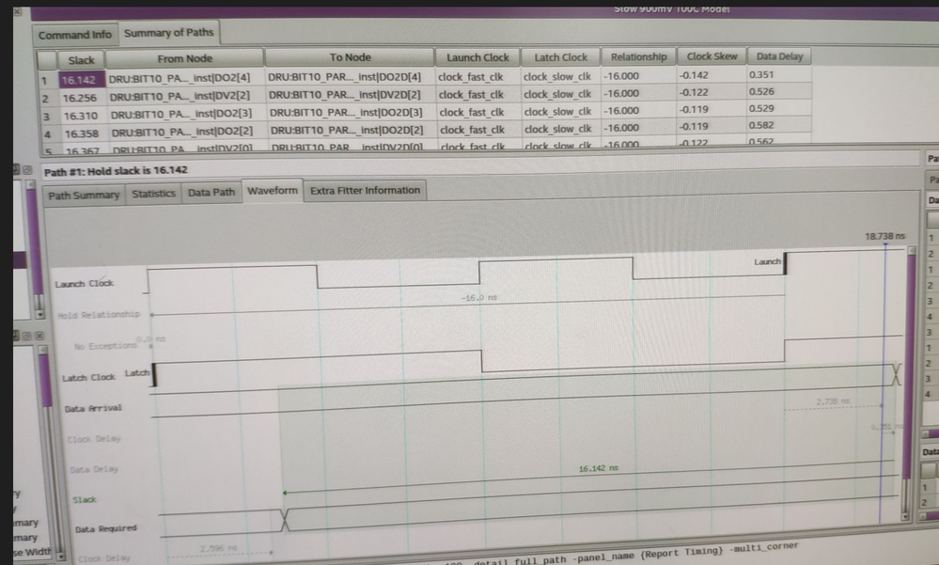Sort paths by the Slack column header
The width and height of the screenshot is (939, 565).
[82, 60]
